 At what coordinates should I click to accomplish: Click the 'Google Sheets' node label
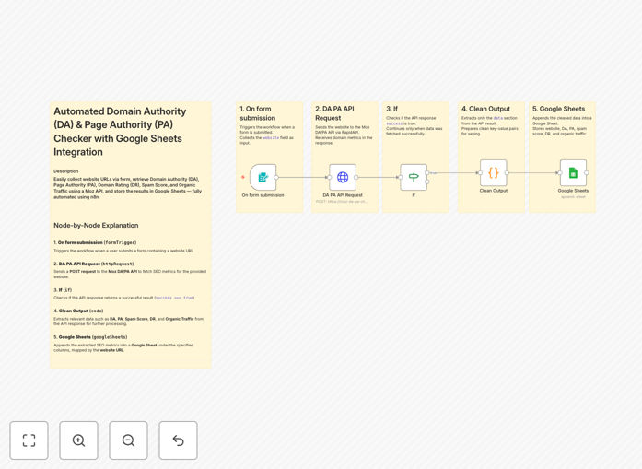(573, 191)
